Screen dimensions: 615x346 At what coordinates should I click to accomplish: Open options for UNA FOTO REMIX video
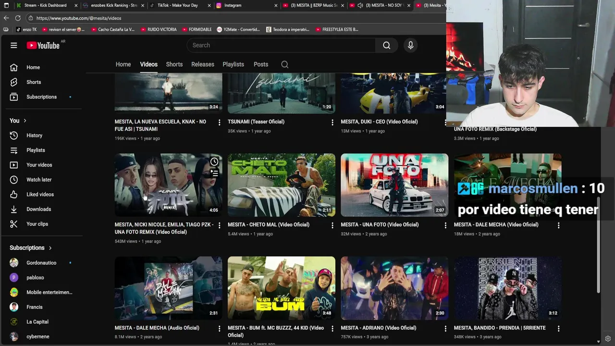pyautogui.click(x=219, y=225)
